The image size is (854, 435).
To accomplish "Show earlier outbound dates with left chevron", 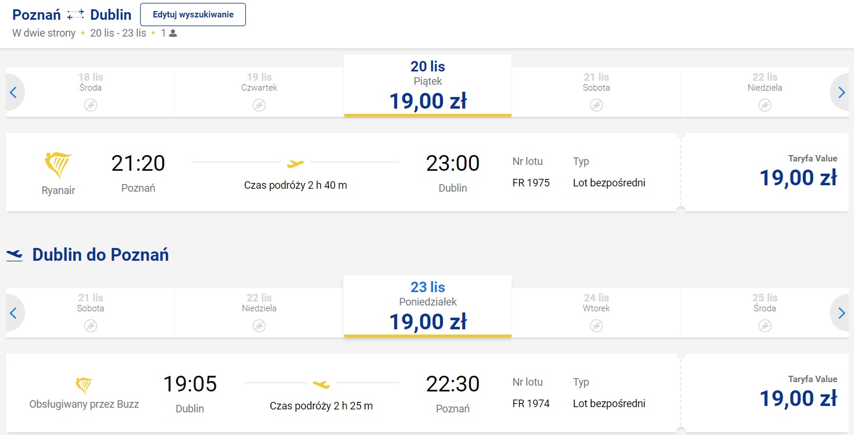I will [14, 92].
